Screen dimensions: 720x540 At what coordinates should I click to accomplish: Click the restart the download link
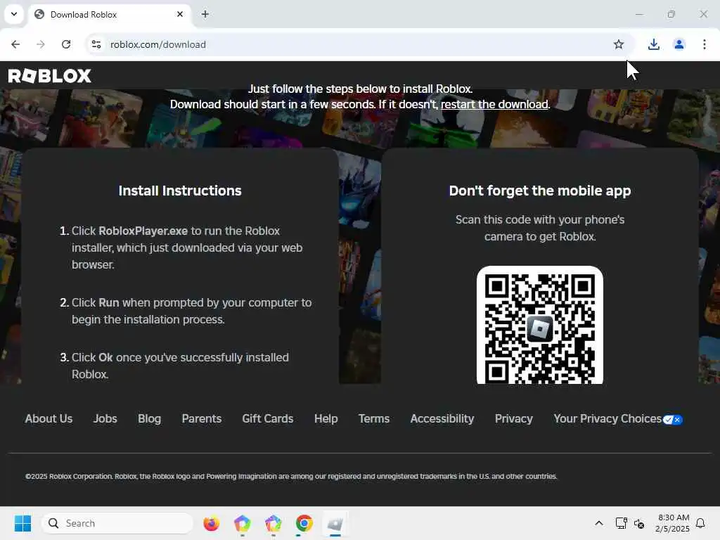point(494,104)
